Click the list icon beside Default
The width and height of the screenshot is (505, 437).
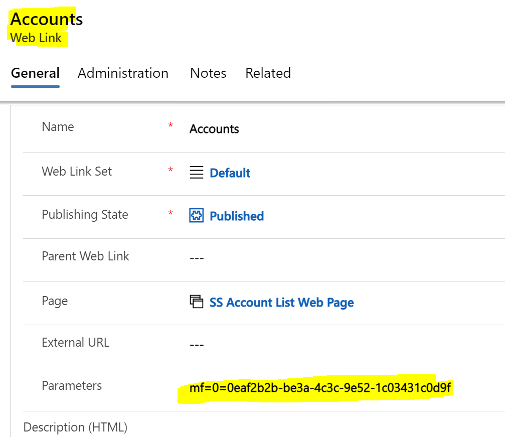click(197, 173)
